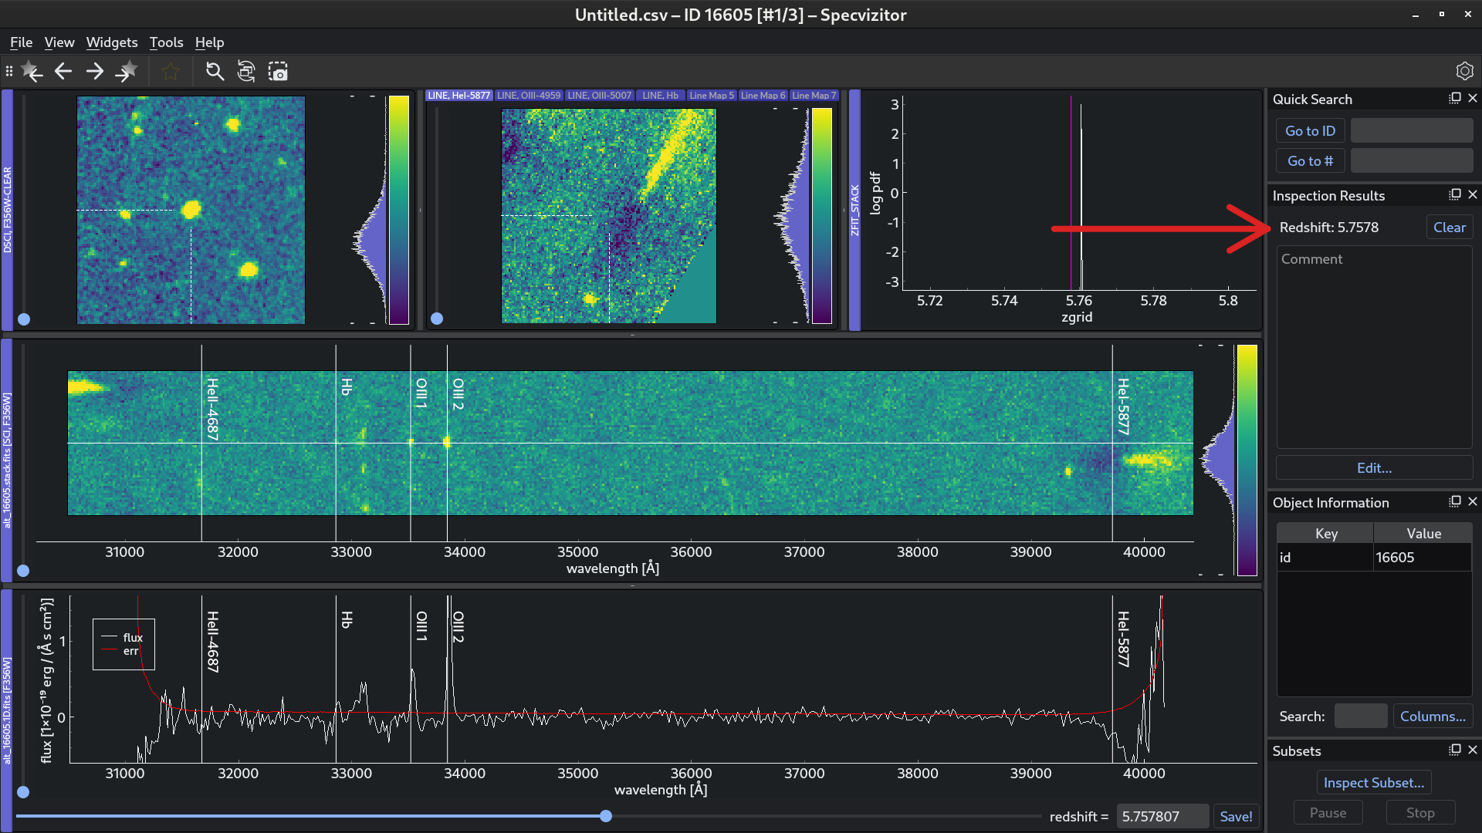The height and width of the screenshot is (833, 1482).
Task: Open the Help menu
Action: [209, 42]
